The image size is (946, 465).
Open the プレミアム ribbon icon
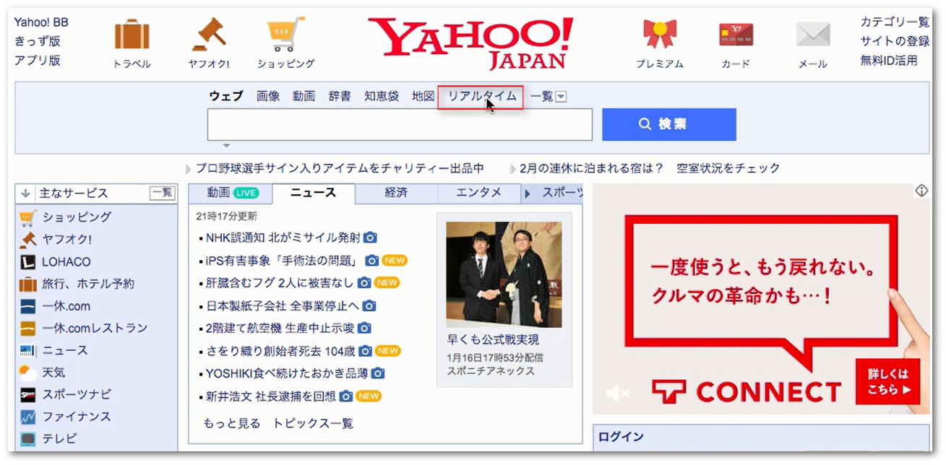point(659,35)
